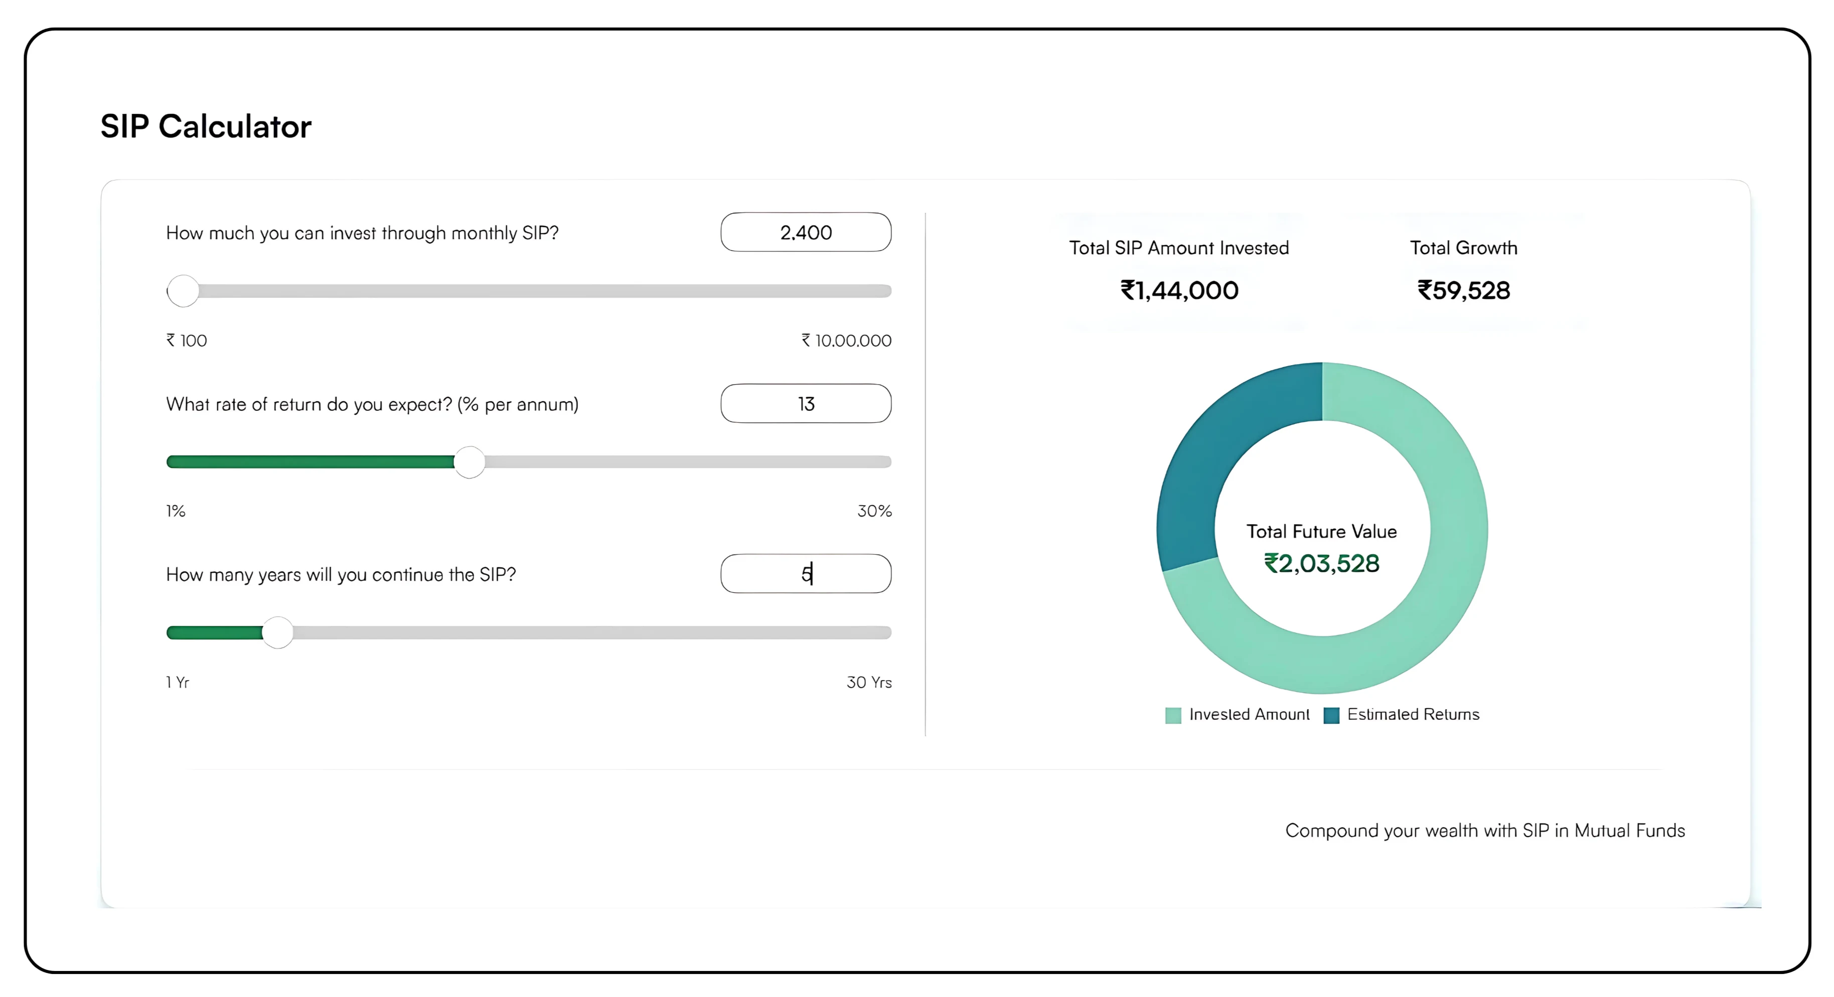Click the Compound your wealth with SIP text
This screenshot has height=997, width=1834.
tap(1484, 830)
